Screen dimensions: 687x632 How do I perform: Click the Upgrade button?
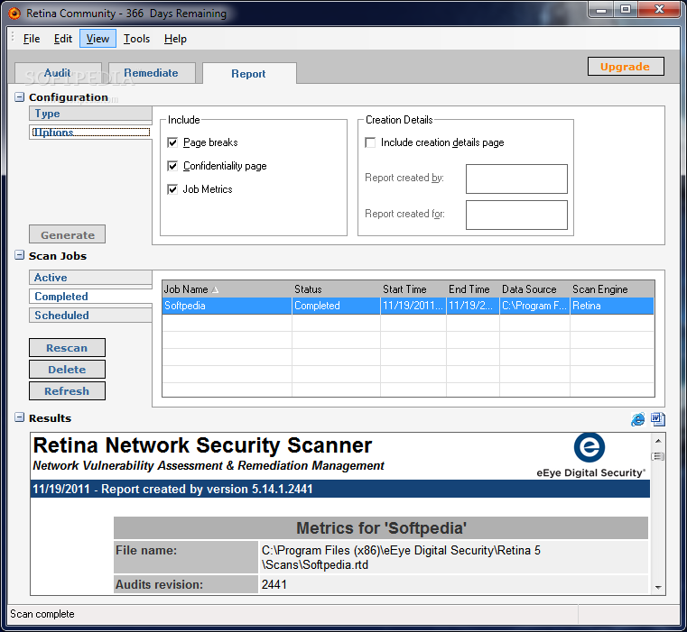pos(626,67)
